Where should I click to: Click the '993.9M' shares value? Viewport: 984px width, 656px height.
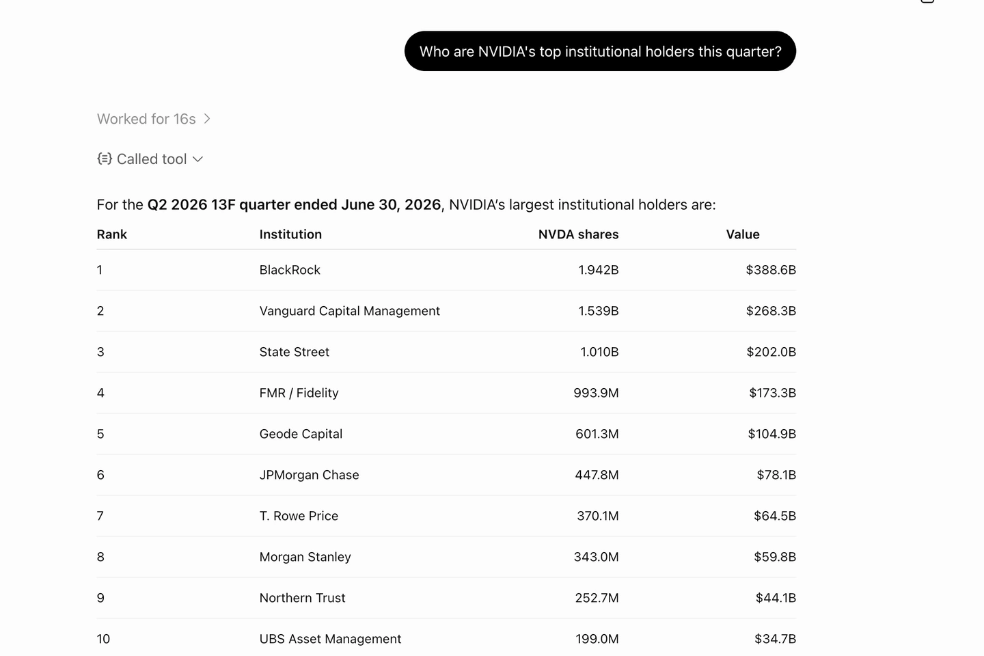pos(596,393)
